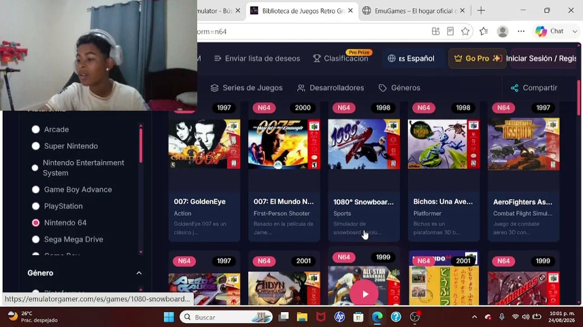Viewport: 583px width, 327px height.
Task: Open the weather widget showing 26°C
Action: point(33,317)
